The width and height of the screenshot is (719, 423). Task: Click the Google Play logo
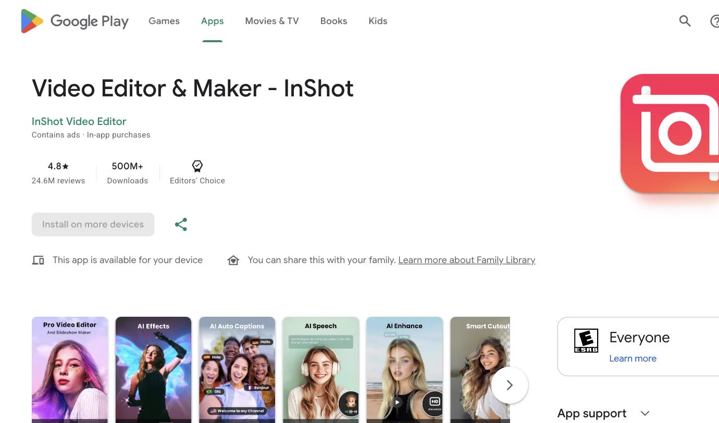75,21
